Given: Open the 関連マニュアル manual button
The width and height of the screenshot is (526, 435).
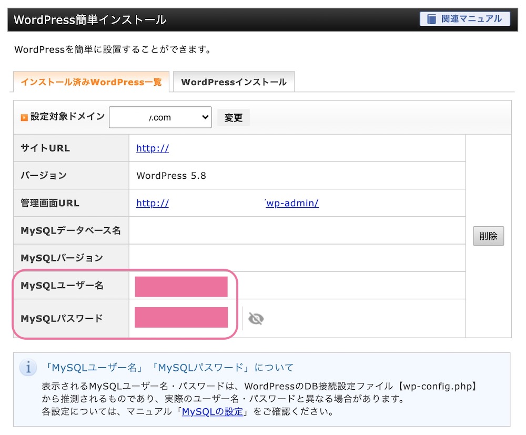Looking at the screenshot, I should click(x=464, y=19).
